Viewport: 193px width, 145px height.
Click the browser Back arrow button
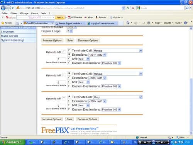click(3, 8)
